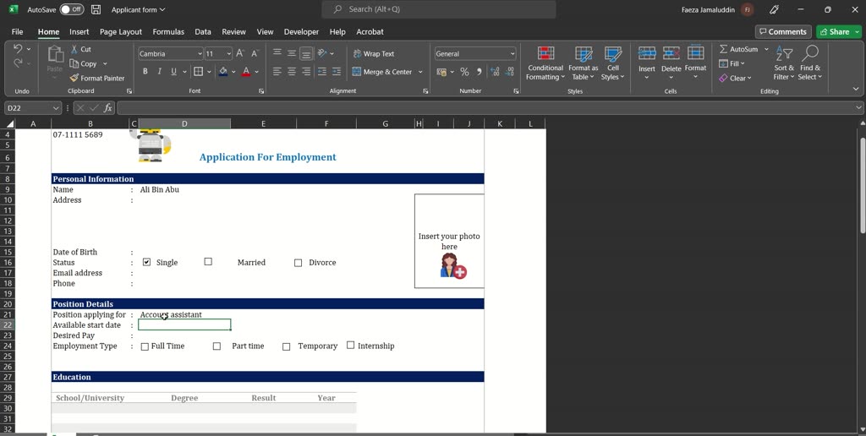Click Merge & Center
Screen dimensions: 866x436
click(382, 72)
